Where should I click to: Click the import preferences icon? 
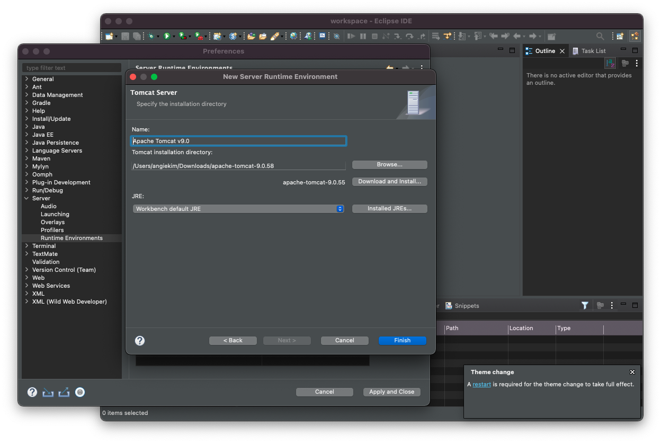point(48,392)
